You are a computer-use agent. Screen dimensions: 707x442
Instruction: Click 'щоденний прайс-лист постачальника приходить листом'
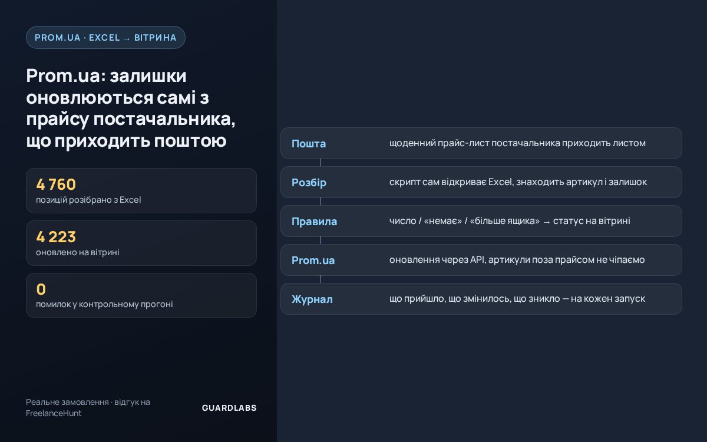(517, 143)
